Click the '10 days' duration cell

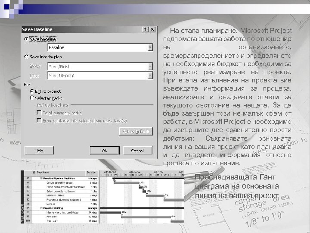93,217
